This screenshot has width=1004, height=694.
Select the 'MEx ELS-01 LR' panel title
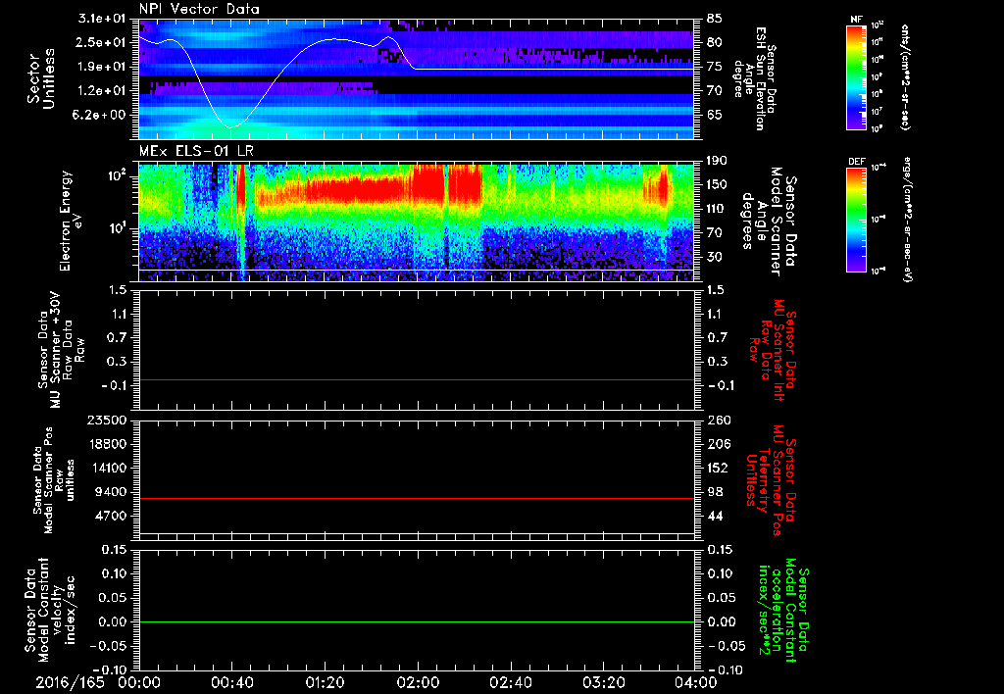point(196,151)
